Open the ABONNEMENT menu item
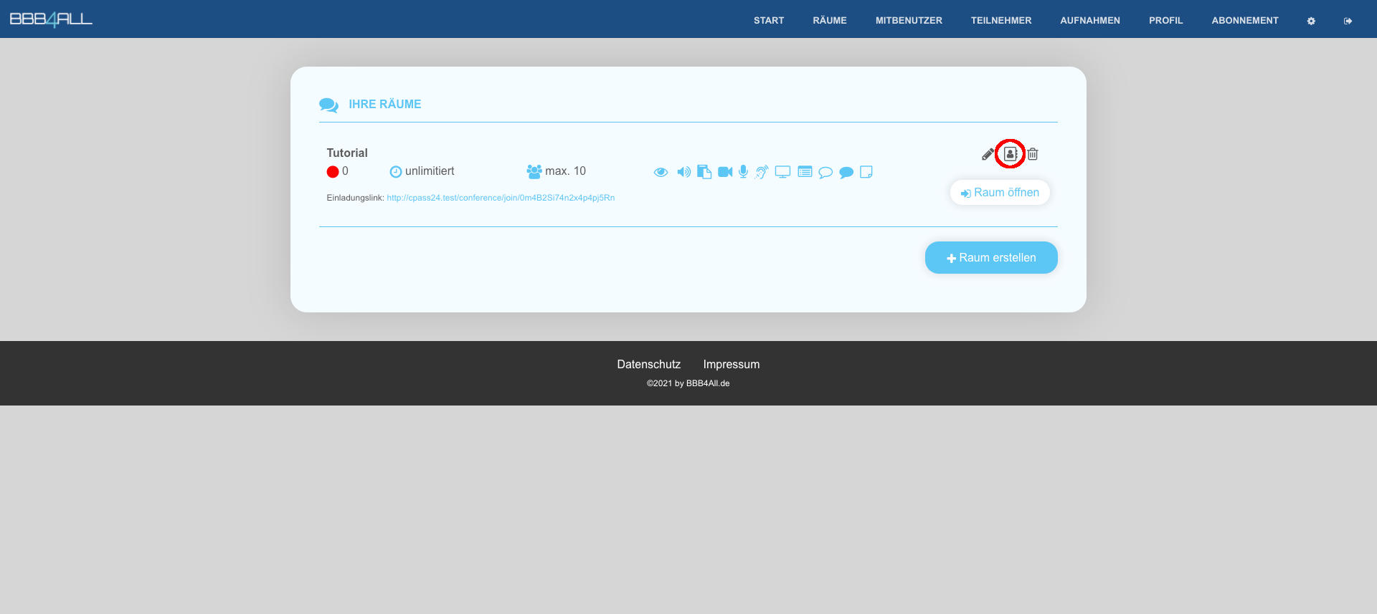 tap(1245, 20)
